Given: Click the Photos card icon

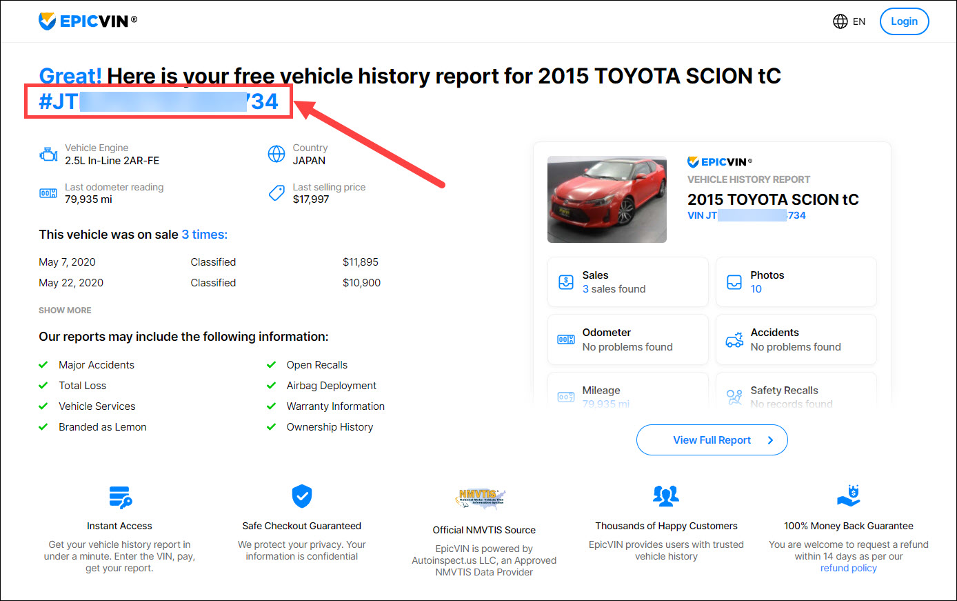Looking at the screenshot, I should tap(734, 282).
